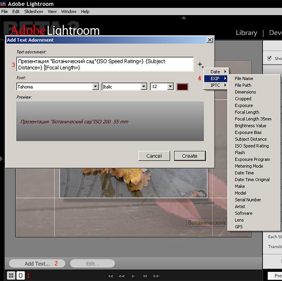This screenshot has height=281, width=282.
Task: Open the File menu
Action: pos(4,12)
